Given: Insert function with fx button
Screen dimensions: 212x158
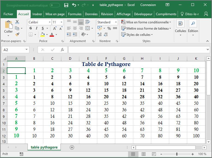Looking at the screenshot, I should tap(62, 50).
